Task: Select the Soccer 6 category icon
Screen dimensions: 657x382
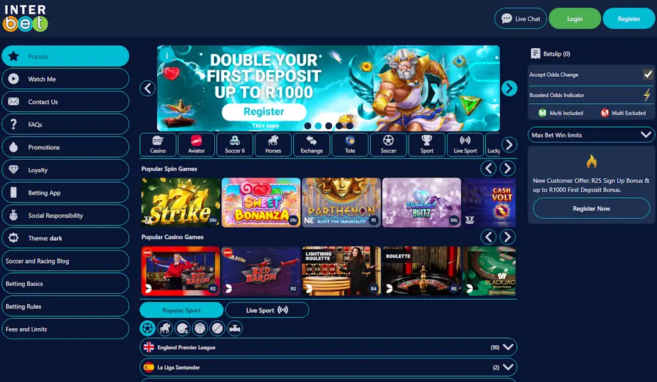Action: click(235, 145)
